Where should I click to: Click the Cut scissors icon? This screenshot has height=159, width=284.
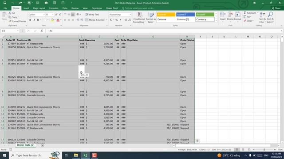(x=10, y=13)
